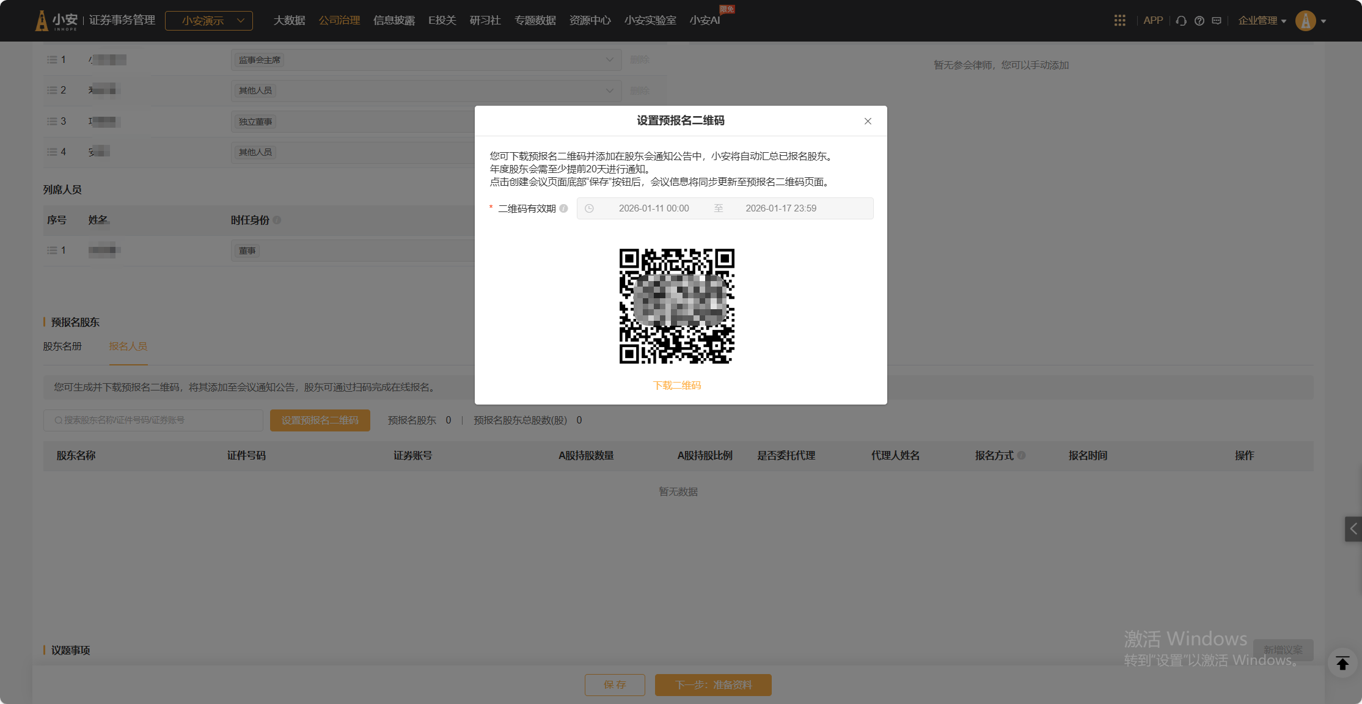1362x704 pixels.
Task: Expand the 企业管理 dropdown menu
Action: [x=1262, y=21]
